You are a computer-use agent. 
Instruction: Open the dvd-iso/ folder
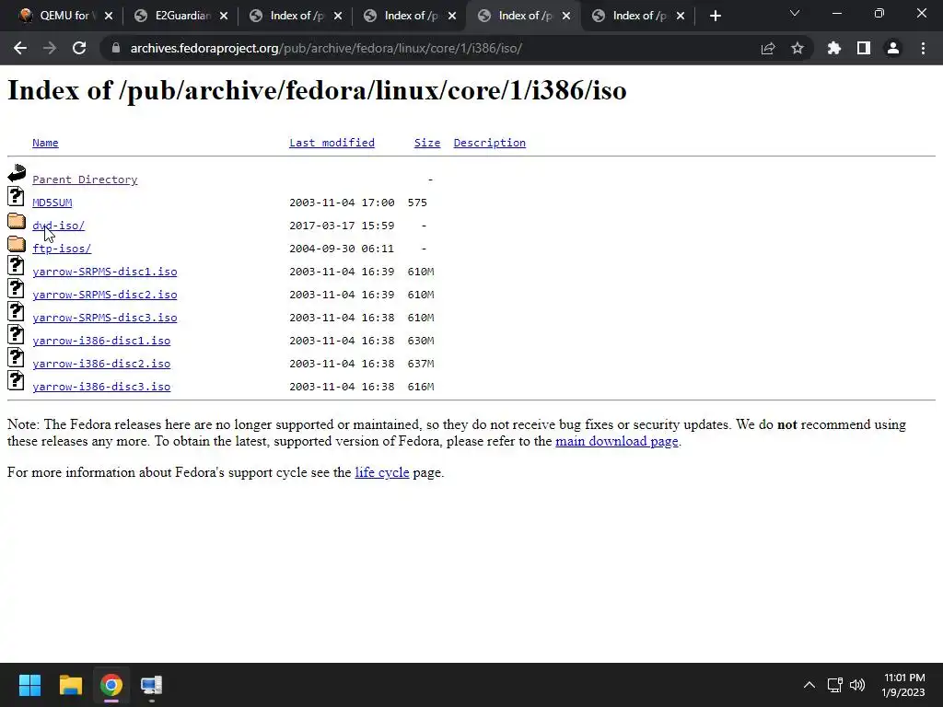pos(58,226)
